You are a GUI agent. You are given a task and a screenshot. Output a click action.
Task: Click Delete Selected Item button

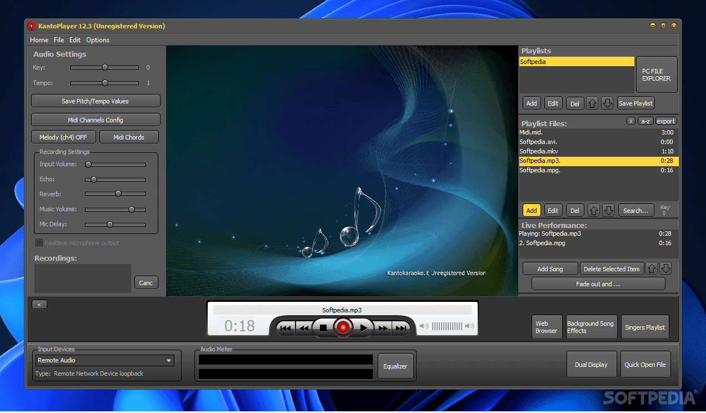(612, 269)
